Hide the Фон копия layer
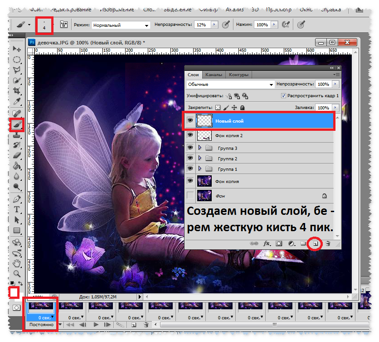The height and width of the screenshot is (342, 379). click(x=190, y=181)
